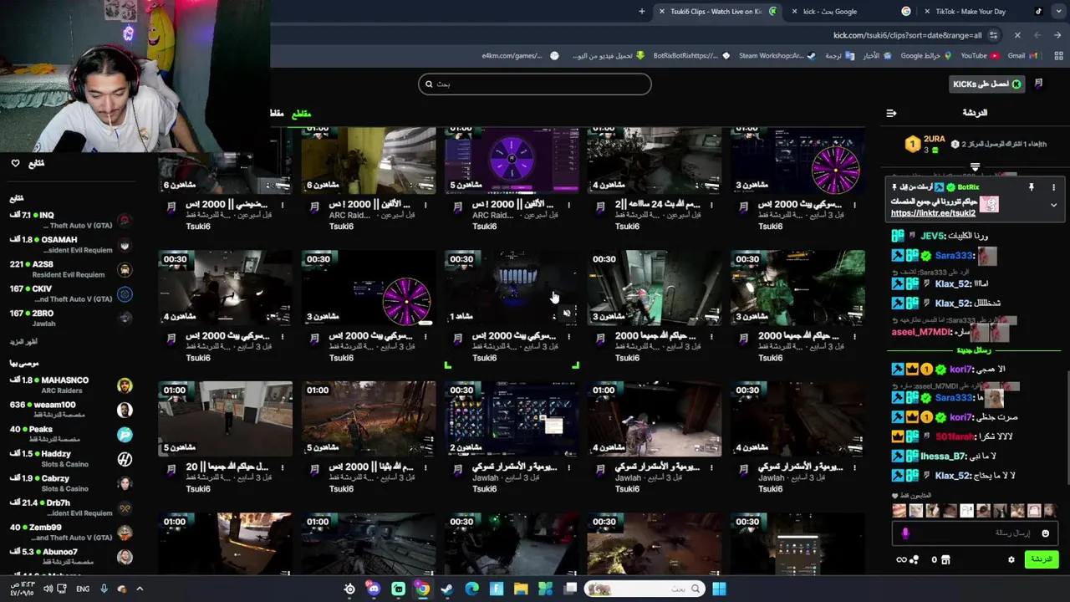This screenshot has width=1070, height=602.
Task: Show hidden system tray icons chevron
Action: (x=140, y=589)
